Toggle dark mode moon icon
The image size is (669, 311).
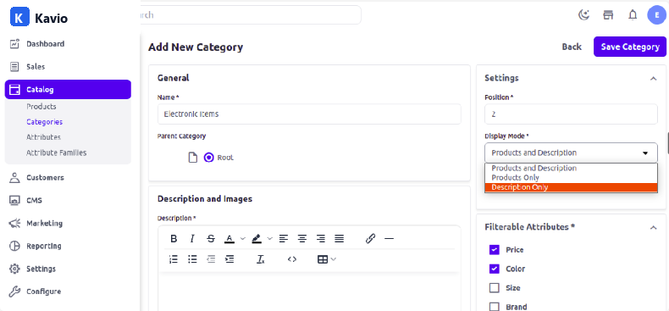point(583,15)
